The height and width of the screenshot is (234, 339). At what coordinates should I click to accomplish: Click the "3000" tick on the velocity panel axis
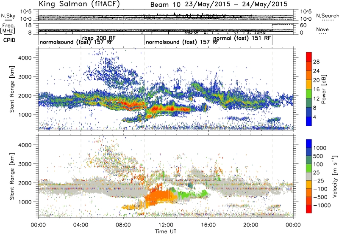pyautogui.click(x=25, y=164)
